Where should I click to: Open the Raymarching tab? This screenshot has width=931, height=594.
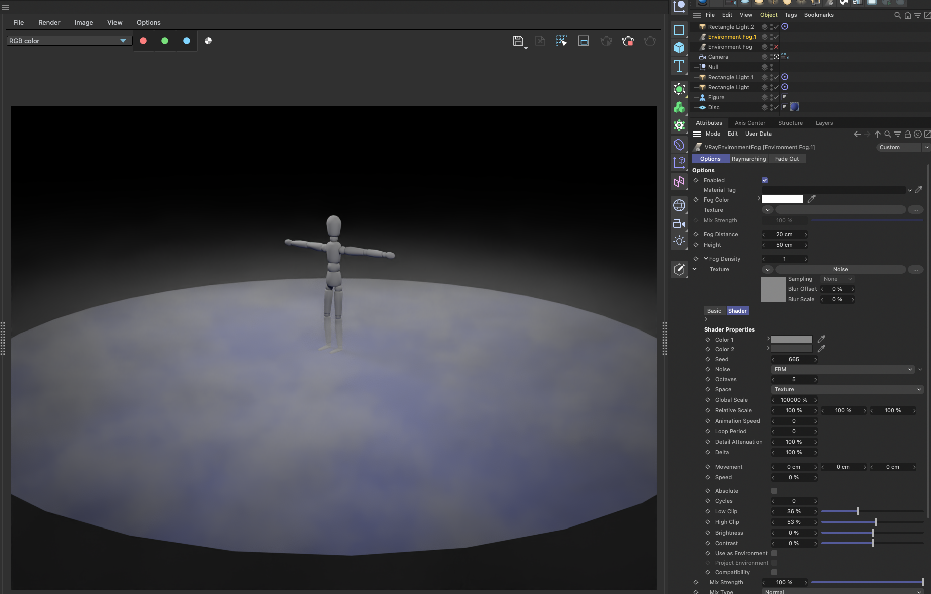pos(748,159)
